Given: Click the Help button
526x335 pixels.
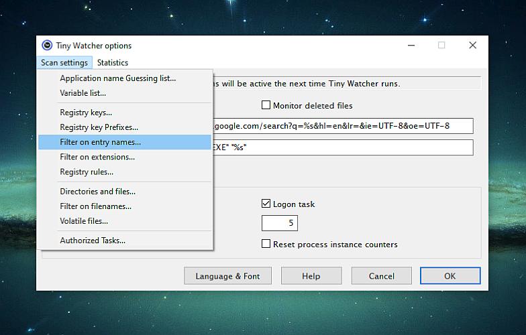Looking at the screenshot, I should [311, 276].
